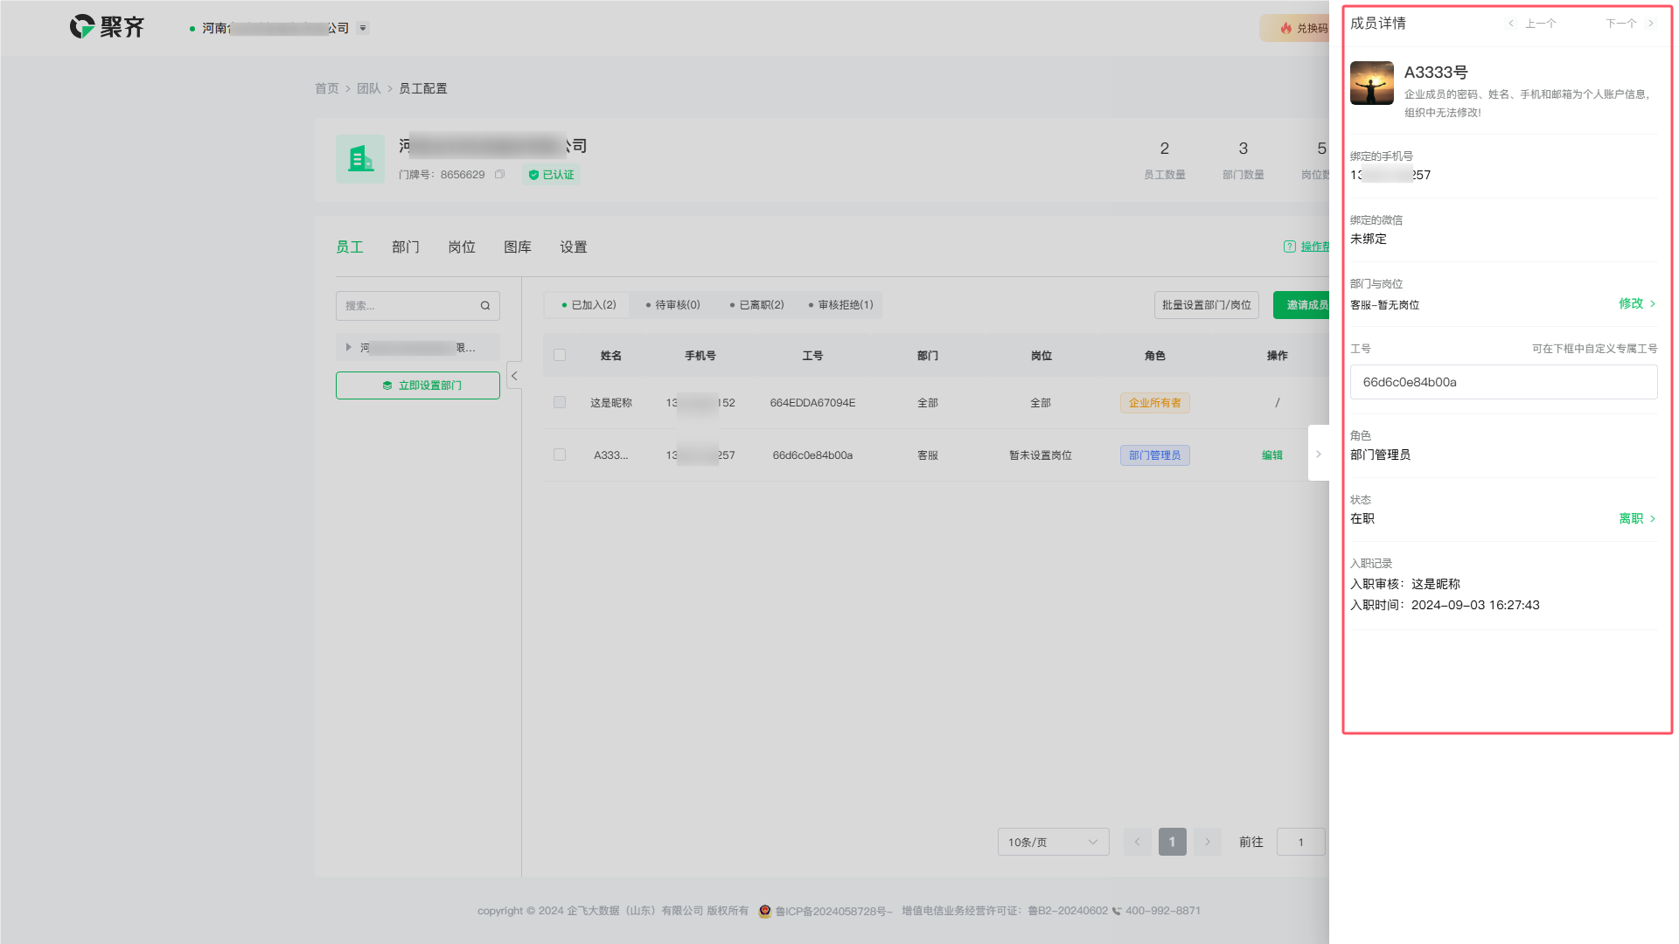The height and width of the screenshot is (944, 1679).
Task: Switch to the 图库 tab
Action: (x=518, y=247)
